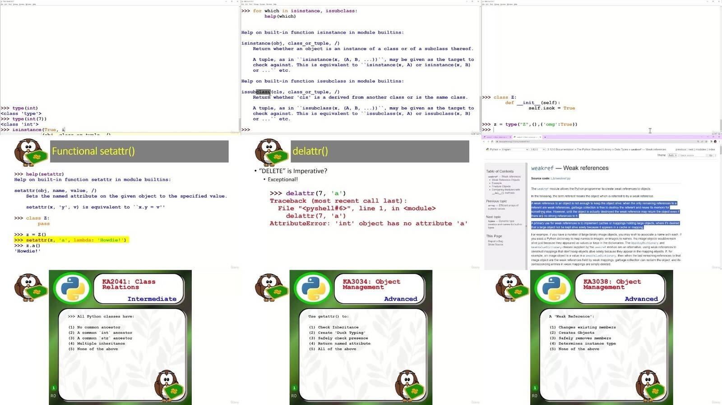Screen dimensions: 722x405
Task: Click the owl mascot inside the KA3038 slide
Action: tap(651, 386)
